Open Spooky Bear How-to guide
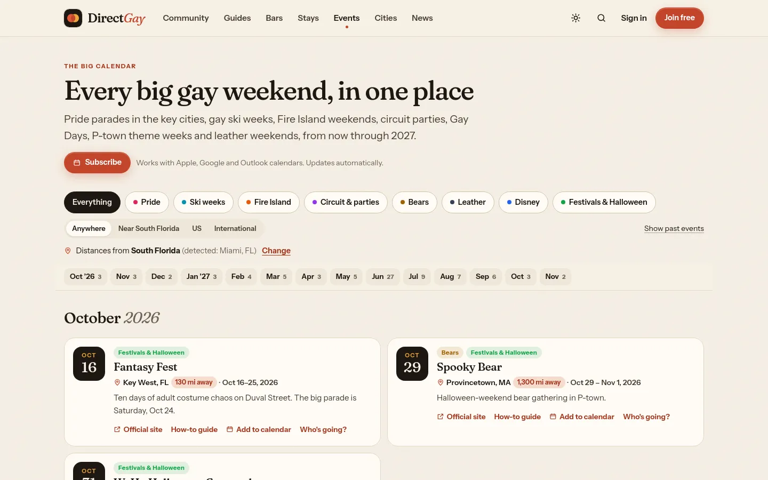 point(517,417)
